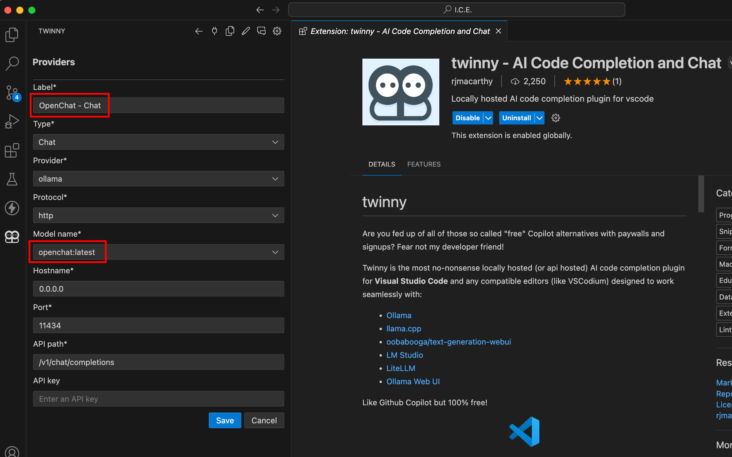Navigate back with title bar left arrow
Image resolution: width=732 pixels, height=457 pixels.
260,10
